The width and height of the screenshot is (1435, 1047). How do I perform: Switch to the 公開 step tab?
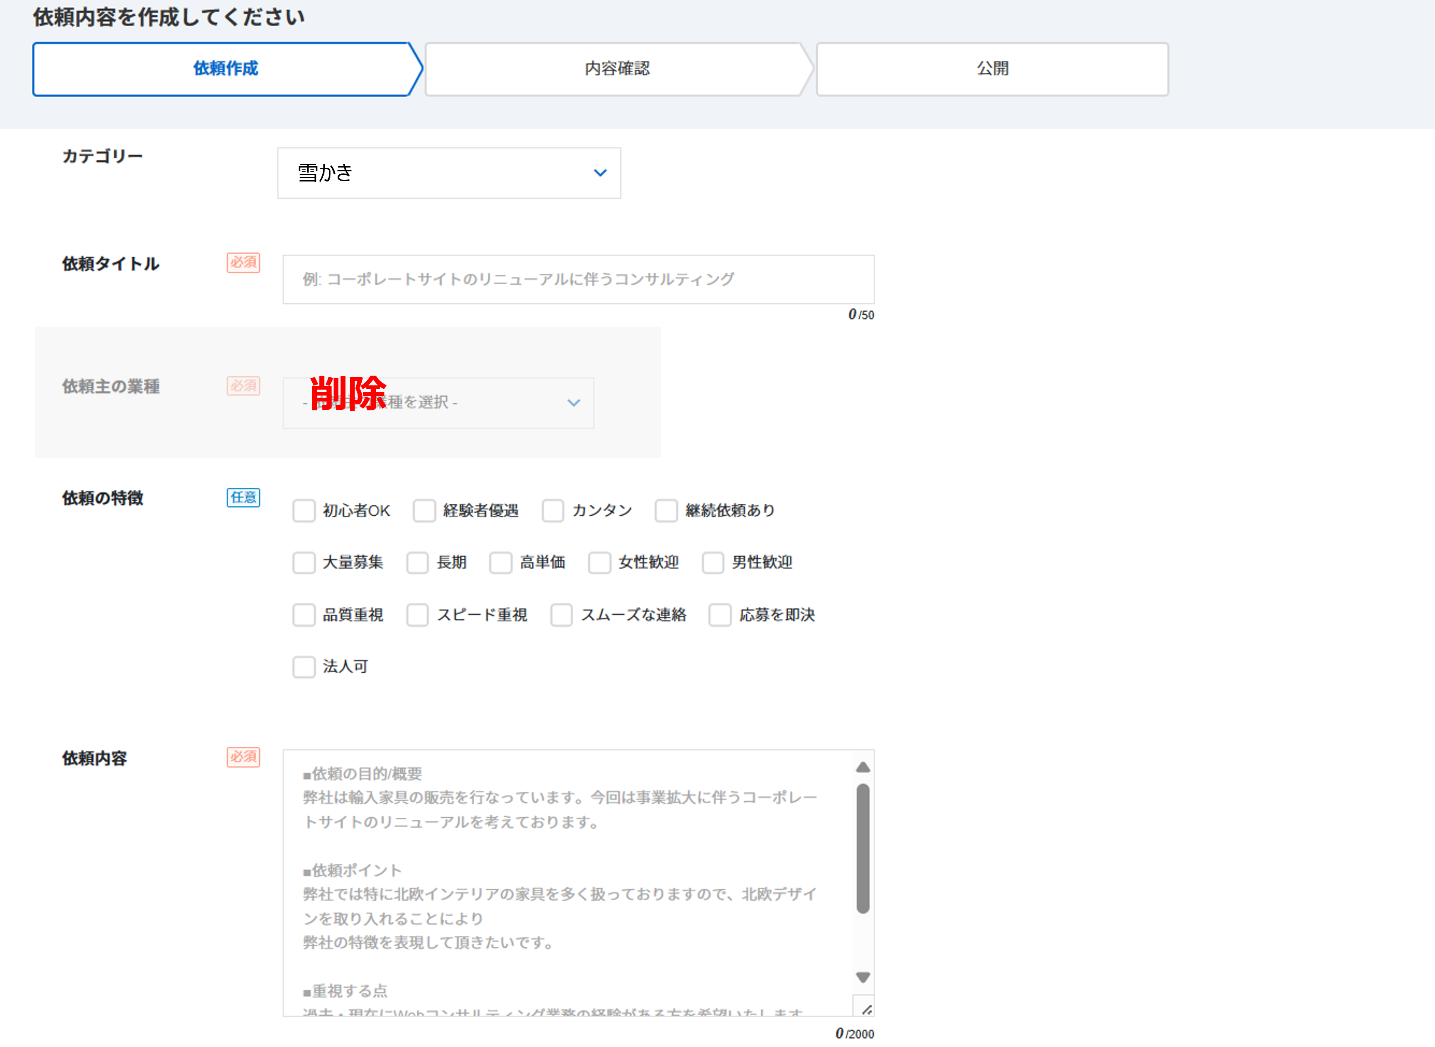(992, 69)
